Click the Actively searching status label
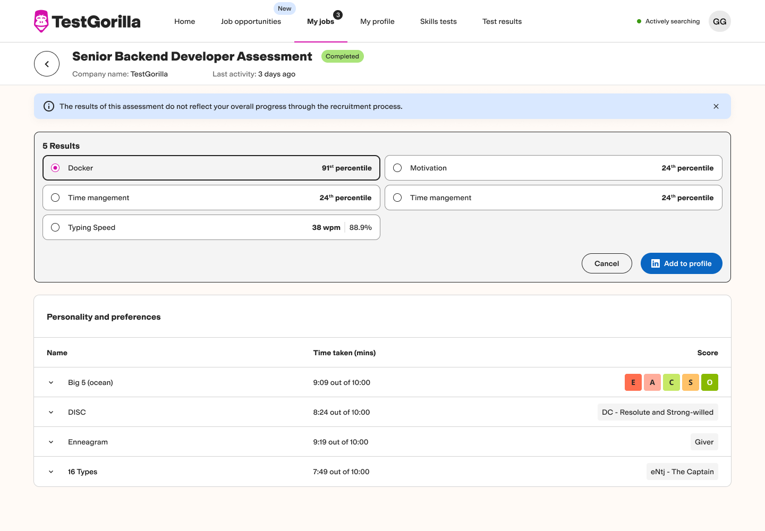The width and height of the screenshot is (765, 531). pyautogui.click(x=673, y=21)
